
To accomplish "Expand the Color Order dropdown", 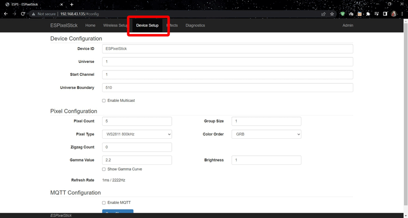I will 267,134.
